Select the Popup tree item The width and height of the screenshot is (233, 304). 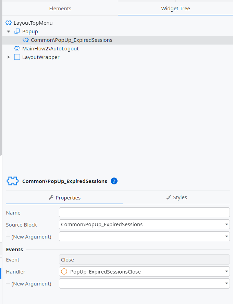30,32
